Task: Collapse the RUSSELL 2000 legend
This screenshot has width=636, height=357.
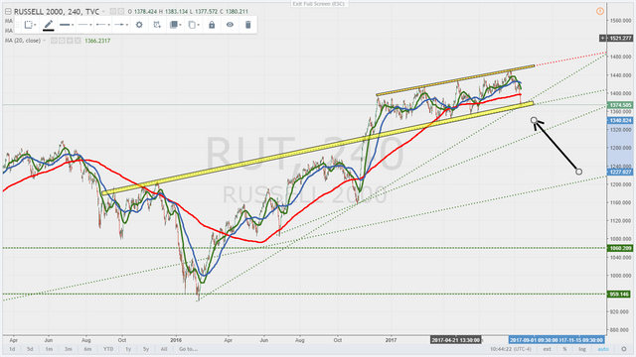Action: pyautogui.click(x=8, y=12)
